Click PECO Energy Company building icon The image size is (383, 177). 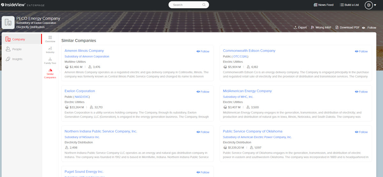point(8,23)
